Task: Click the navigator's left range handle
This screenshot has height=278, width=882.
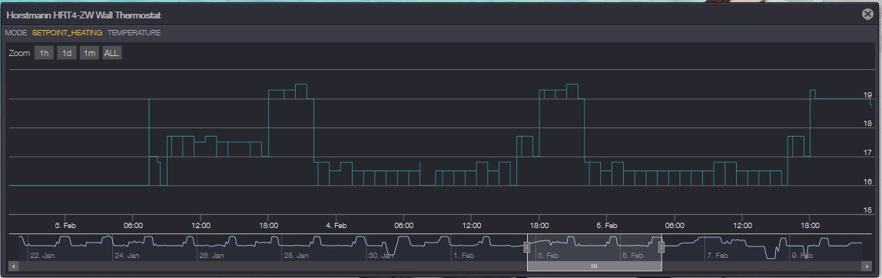Action: coord(527,247)
